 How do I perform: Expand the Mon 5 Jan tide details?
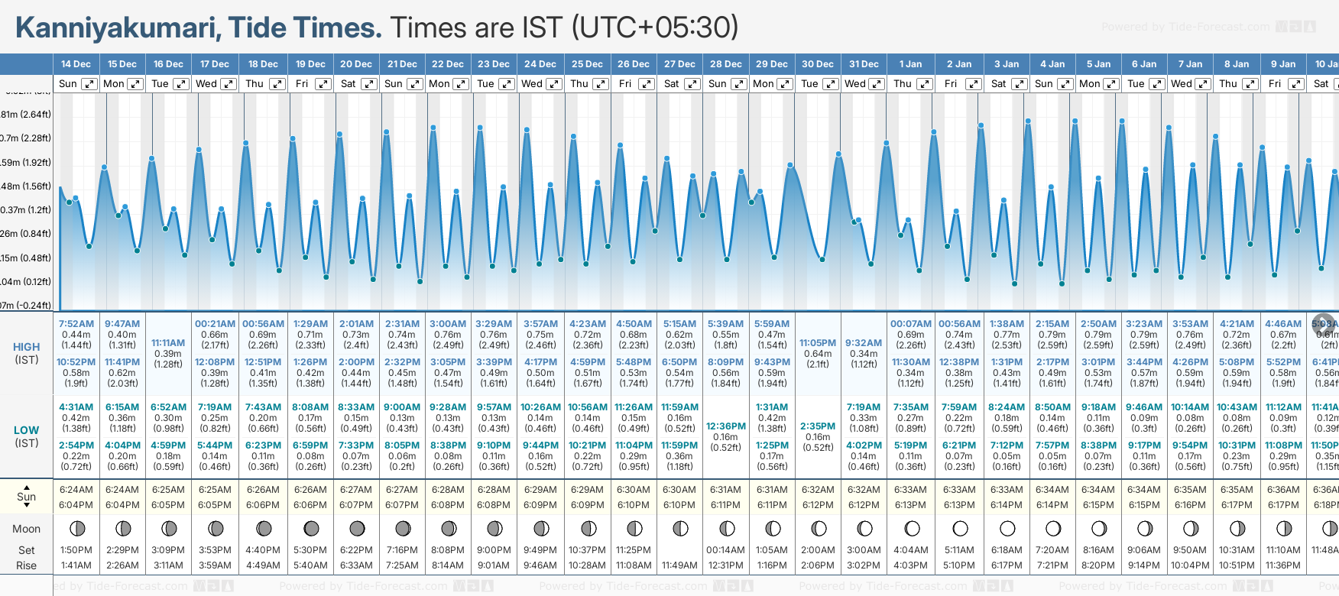[1111, 84]
